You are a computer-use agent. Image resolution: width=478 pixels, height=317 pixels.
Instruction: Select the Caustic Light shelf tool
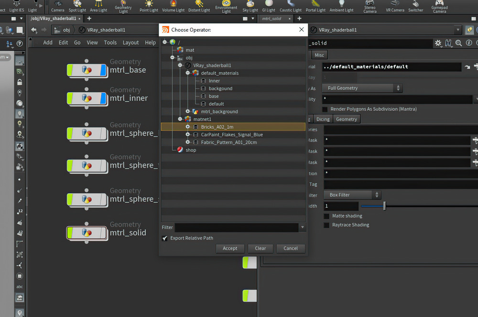point(291,6)
